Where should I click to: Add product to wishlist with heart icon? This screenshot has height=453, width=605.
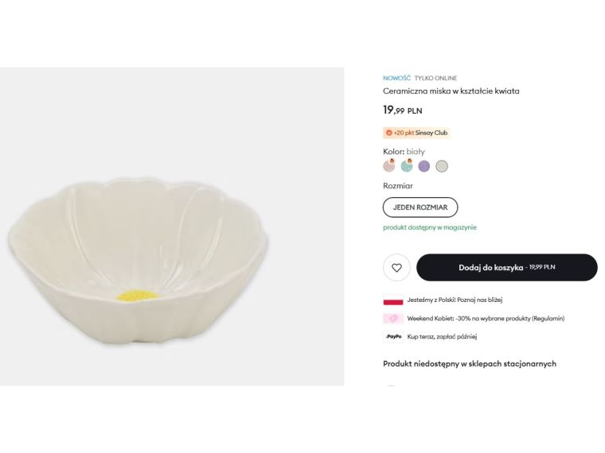point(396,268)
